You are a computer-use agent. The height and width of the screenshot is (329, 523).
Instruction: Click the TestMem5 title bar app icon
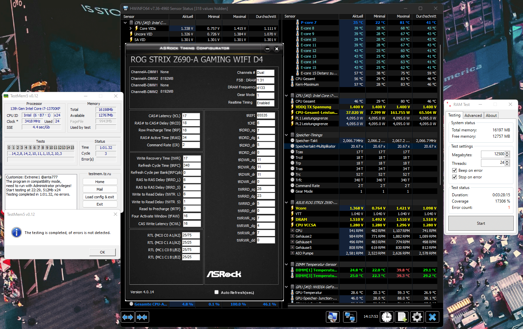[x=6, y=96]
